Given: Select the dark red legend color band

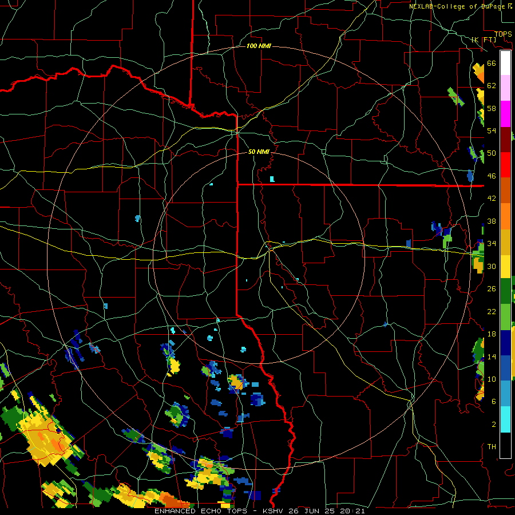Looking at the screenshot, I should [x=505, y=140].
